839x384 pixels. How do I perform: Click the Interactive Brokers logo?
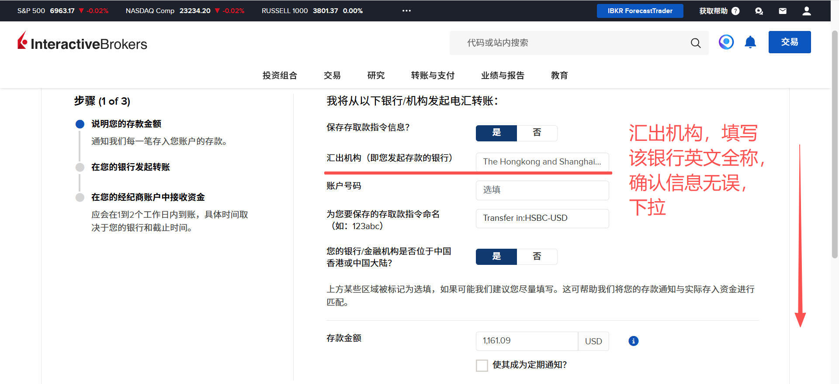pyautogui.click(x=82, y=42)
